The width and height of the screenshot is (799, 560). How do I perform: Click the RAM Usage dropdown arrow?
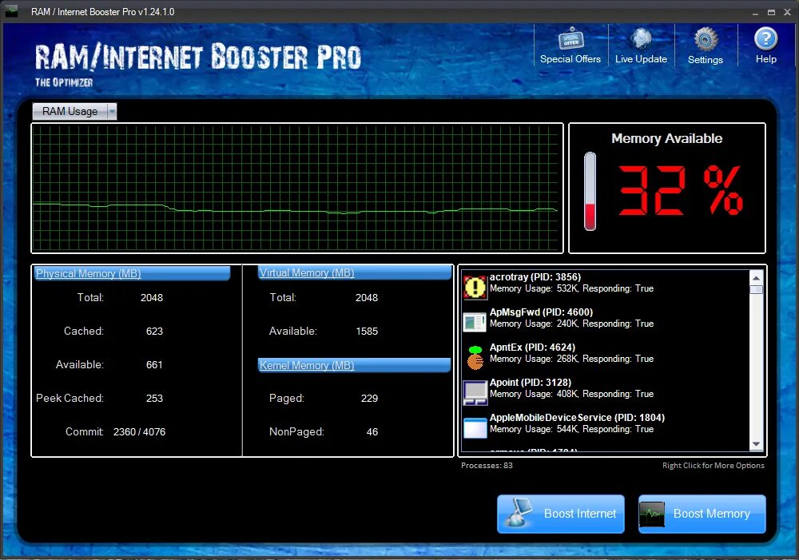[112, 111]
